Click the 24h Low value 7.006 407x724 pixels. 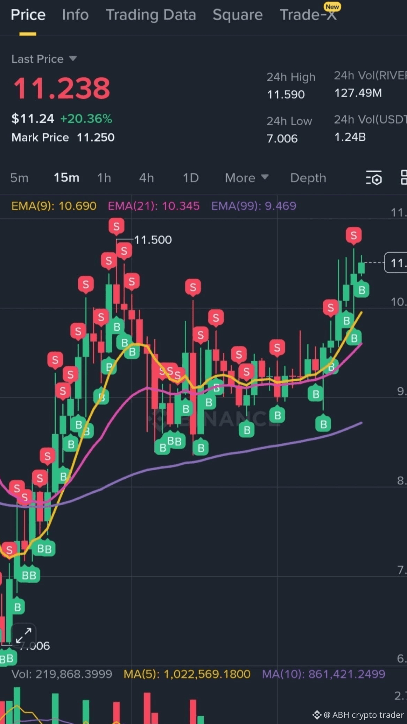pos(282,139)
